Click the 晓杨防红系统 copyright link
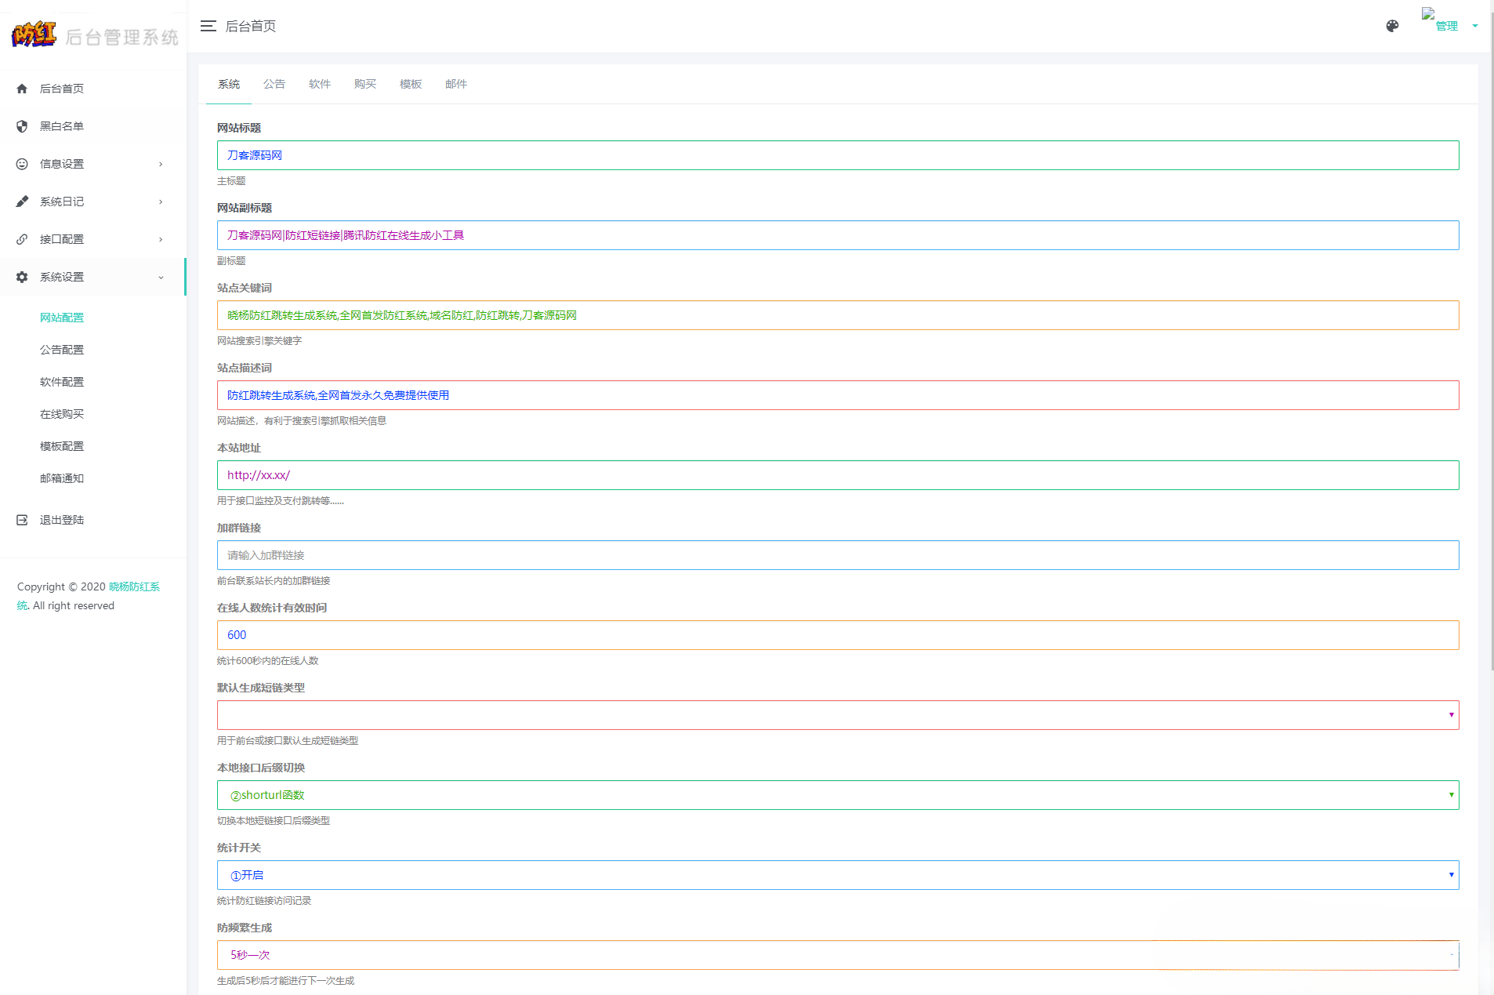This screenshot has width=1494, height=995. coord(134,586)
